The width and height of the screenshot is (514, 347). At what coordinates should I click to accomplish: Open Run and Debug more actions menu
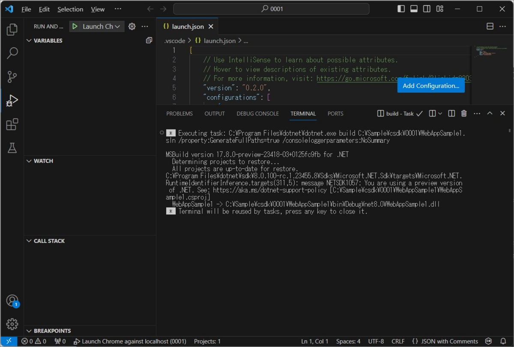tap(145, 27)
